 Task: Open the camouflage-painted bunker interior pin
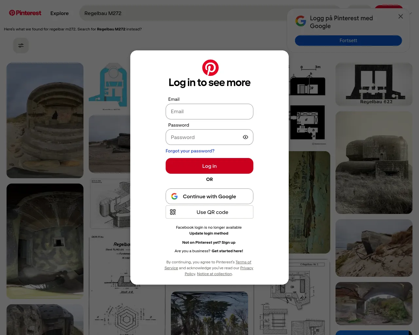45,241
